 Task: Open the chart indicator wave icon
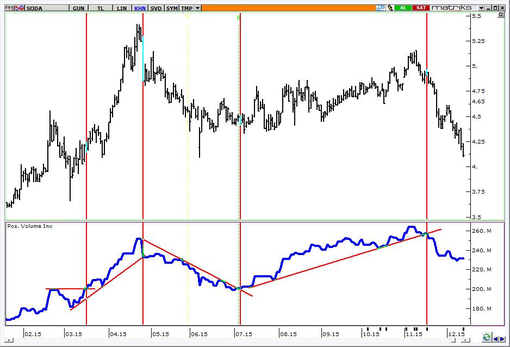[20, 8]
